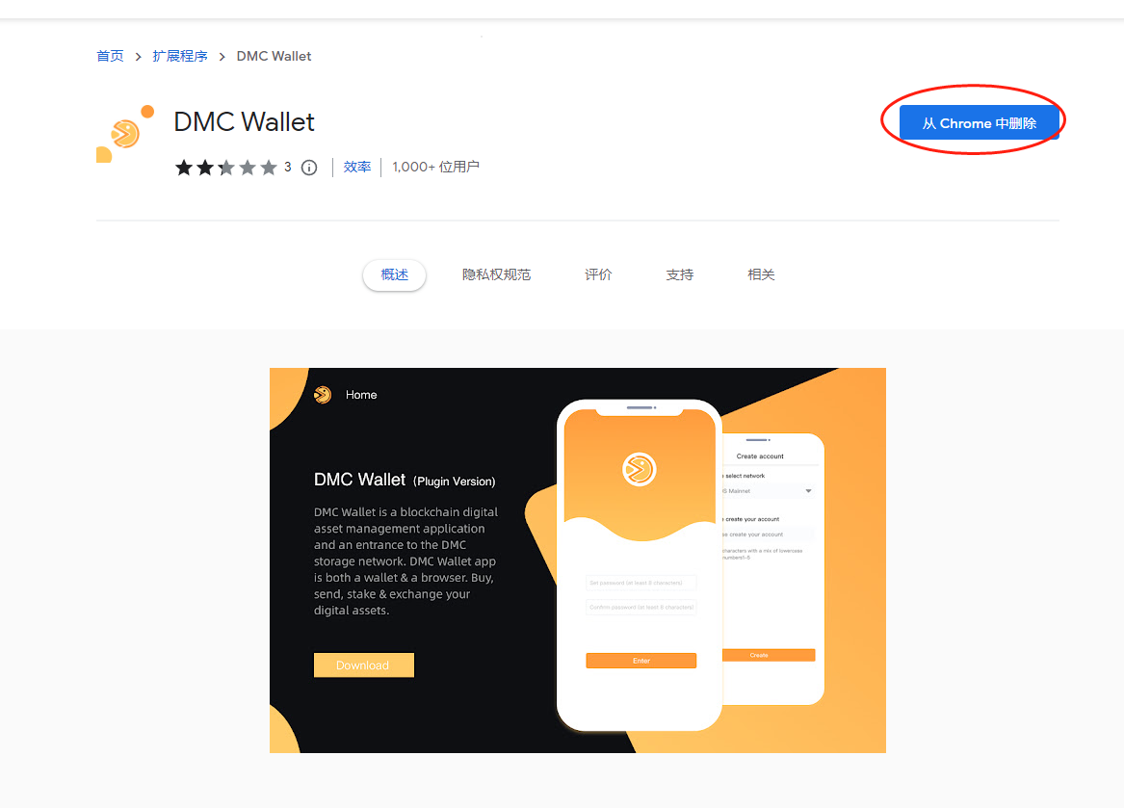Show the 相关 tab
Screen dimensions: 1124x808
click(x=761, y=274)
